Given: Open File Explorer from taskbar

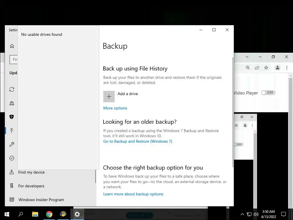Looking at the screenshot, I should [35, 214].
